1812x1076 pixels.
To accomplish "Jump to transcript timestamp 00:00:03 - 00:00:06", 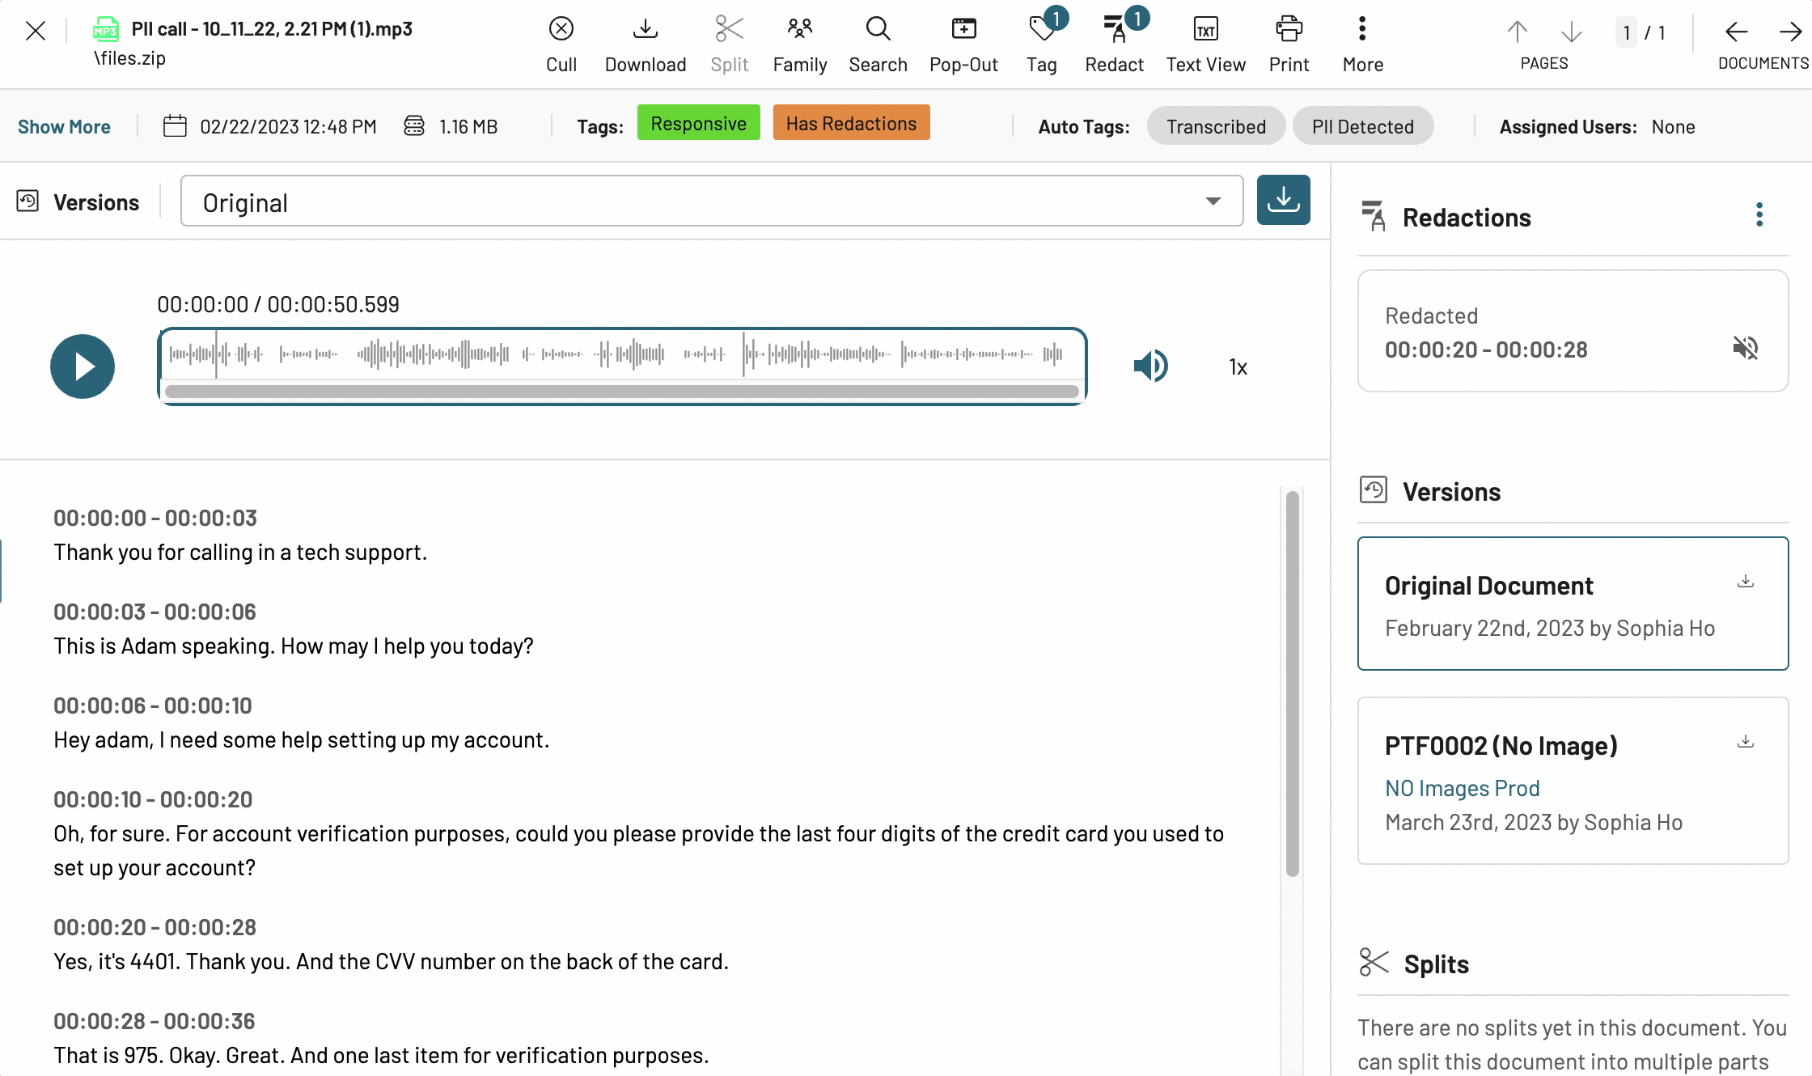I will click(155, 612).
